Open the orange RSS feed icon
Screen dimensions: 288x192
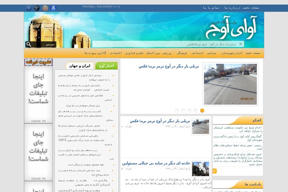pyautogui.click(x=45, y=8)
